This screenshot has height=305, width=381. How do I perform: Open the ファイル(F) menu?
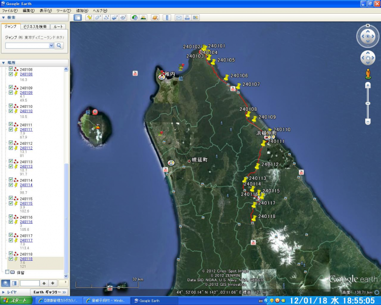[10, 11]
